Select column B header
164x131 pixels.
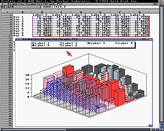tap(42, 12)
